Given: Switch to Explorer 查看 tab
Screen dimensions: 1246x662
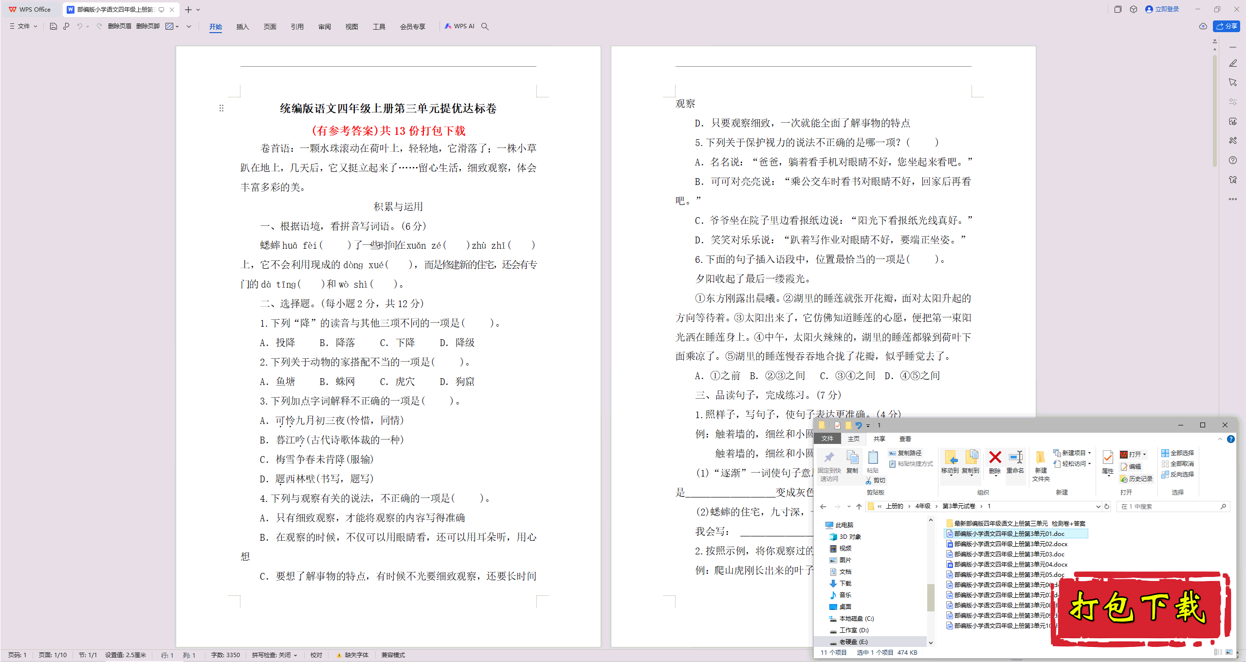Looking at the screenshot, I should click(905, 439).
